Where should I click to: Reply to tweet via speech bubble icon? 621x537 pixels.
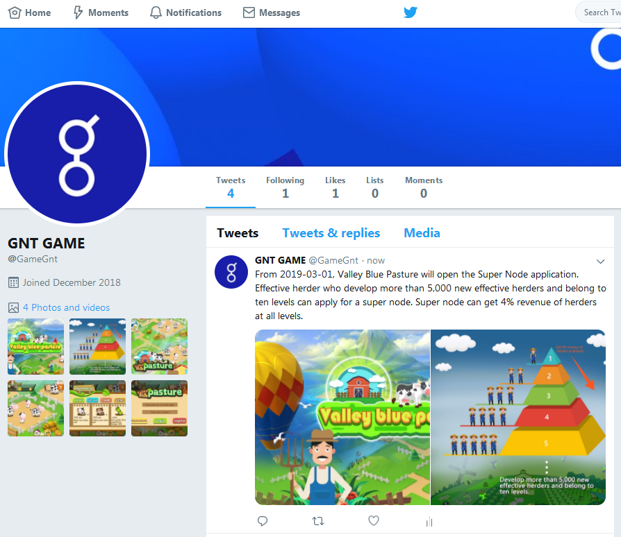(263, 521)
